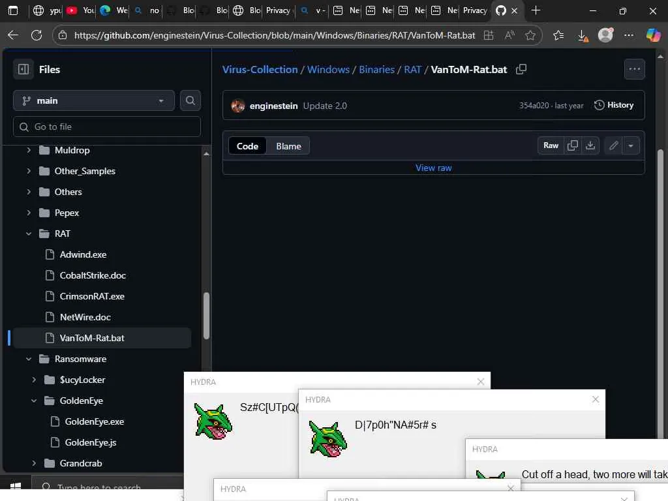Open the browser apps grid icon
The height and width of the screenshot is (501, 668).
pos(489,35)
